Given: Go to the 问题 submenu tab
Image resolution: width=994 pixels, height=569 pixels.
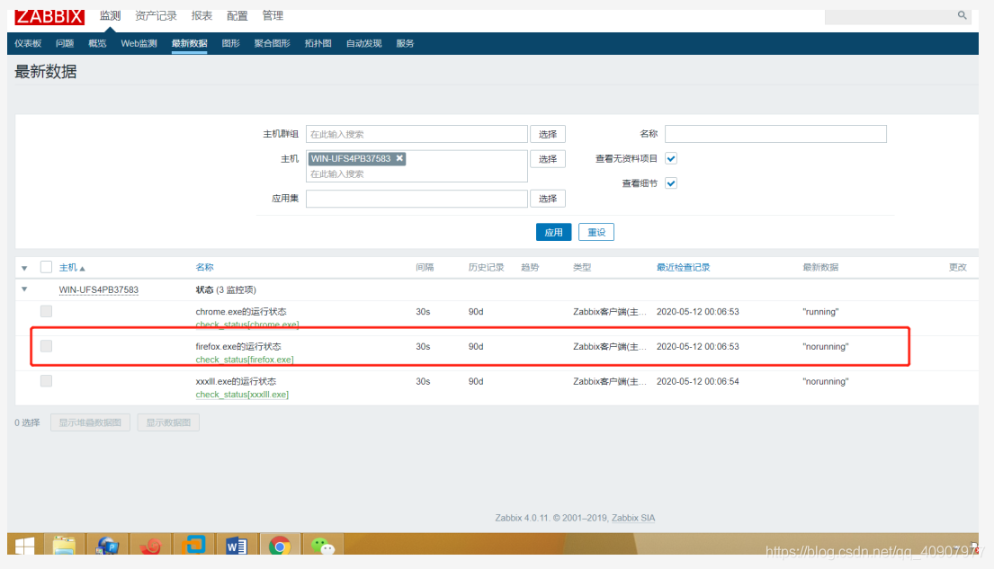Looking at the screenshot, I should click(65, 43).
